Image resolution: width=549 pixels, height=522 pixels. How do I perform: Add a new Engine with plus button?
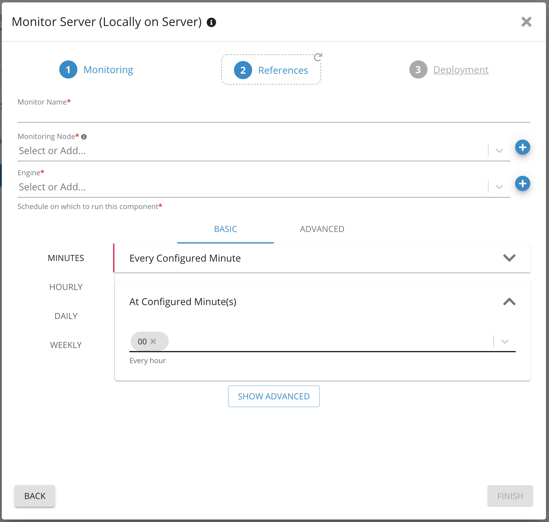(522, 184)
